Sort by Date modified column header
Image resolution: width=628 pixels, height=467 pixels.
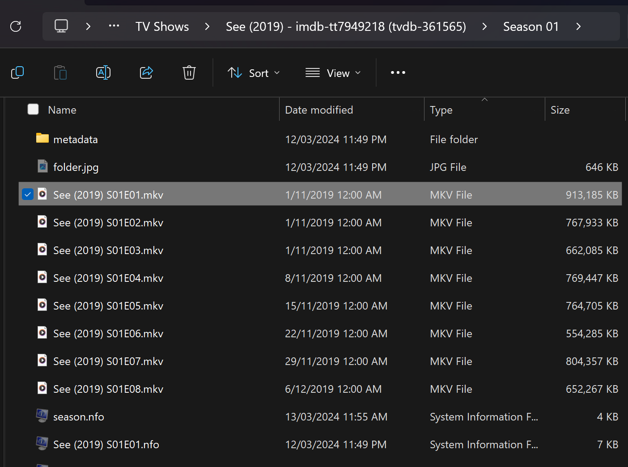pyautogui.click(x=319, y=110)
